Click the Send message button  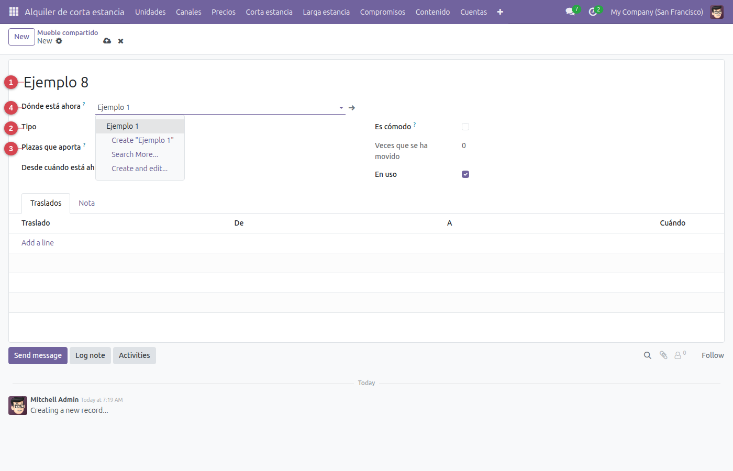pyautogui.click(x=38, y=355)
